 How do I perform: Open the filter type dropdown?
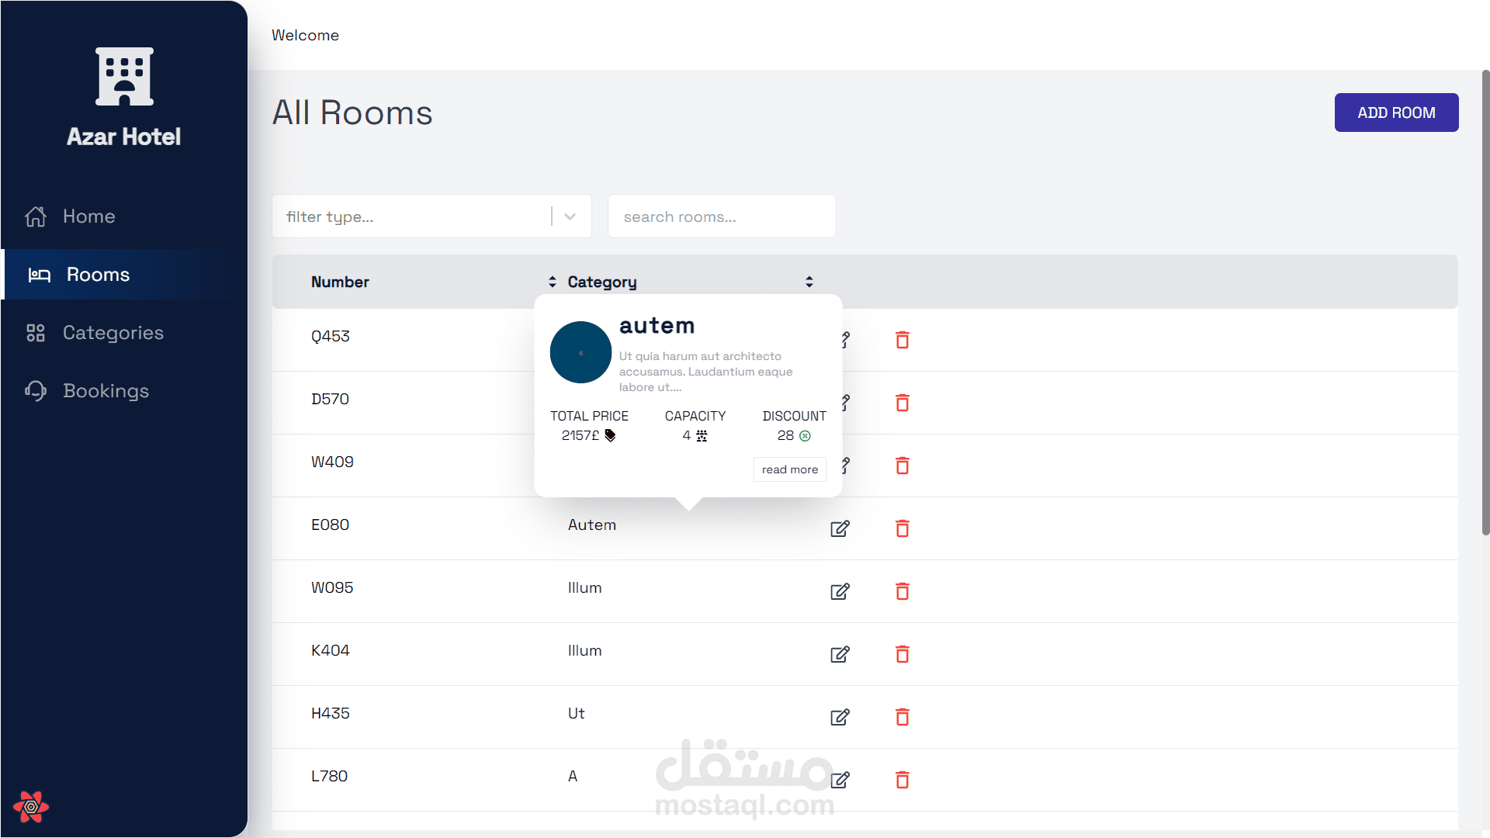pos(570,216)
